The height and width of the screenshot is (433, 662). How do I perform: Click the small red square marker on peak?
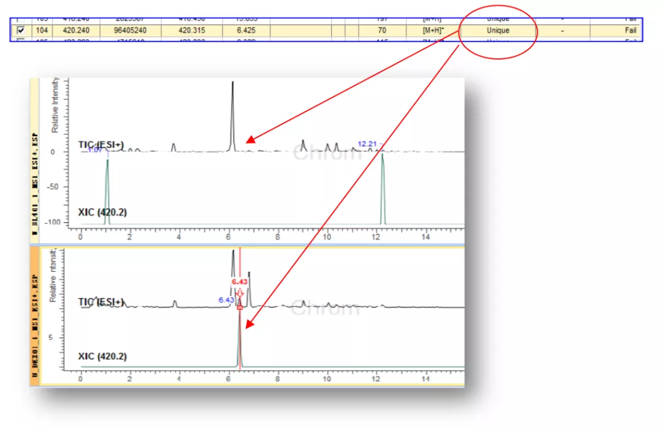(240, 306)
